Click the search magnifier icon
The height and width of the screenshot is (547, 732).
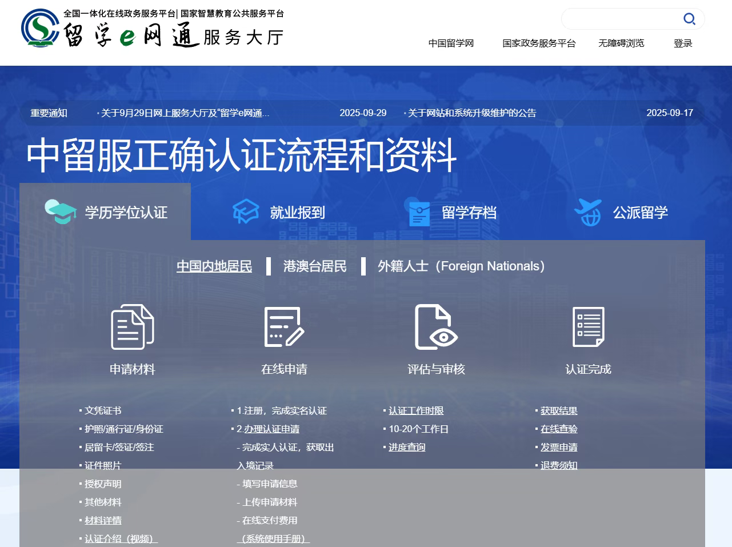point(689,19)
